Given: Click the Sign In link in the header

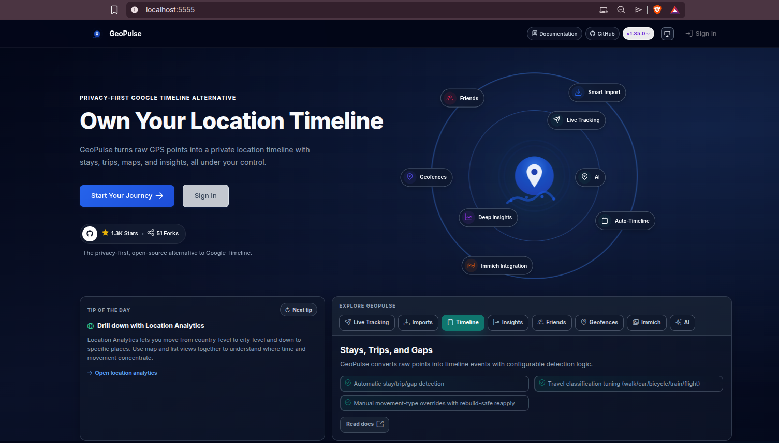Looking at the screenshot, I should [x=701, y=34].
